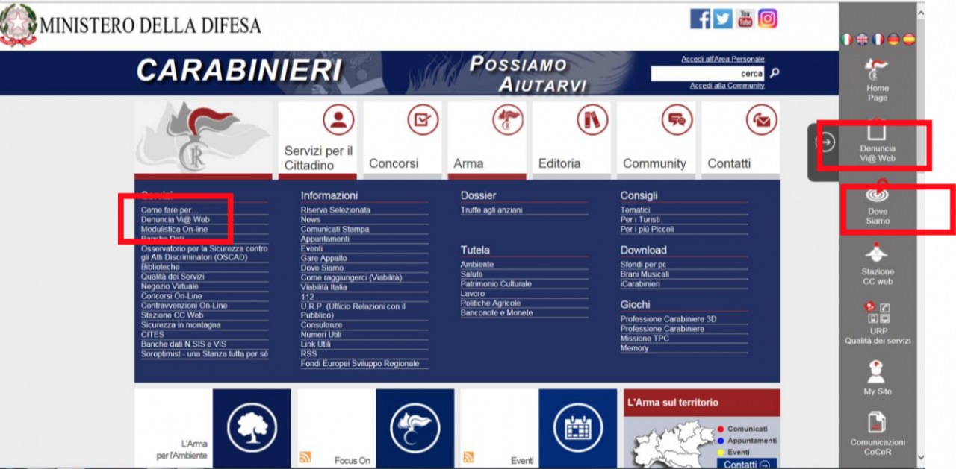Image resolution: width=956 pixels, height=469 pixels.
Task: Open the Editoria tab
Action: pyautogui.click(x=572, y=139)
